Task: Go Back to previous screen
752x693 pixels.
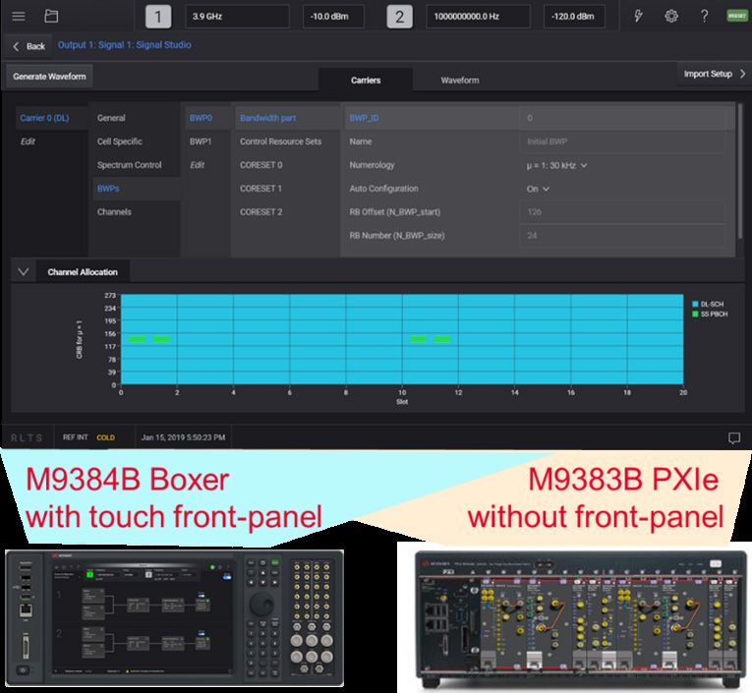Action: (x=29, y=46)
